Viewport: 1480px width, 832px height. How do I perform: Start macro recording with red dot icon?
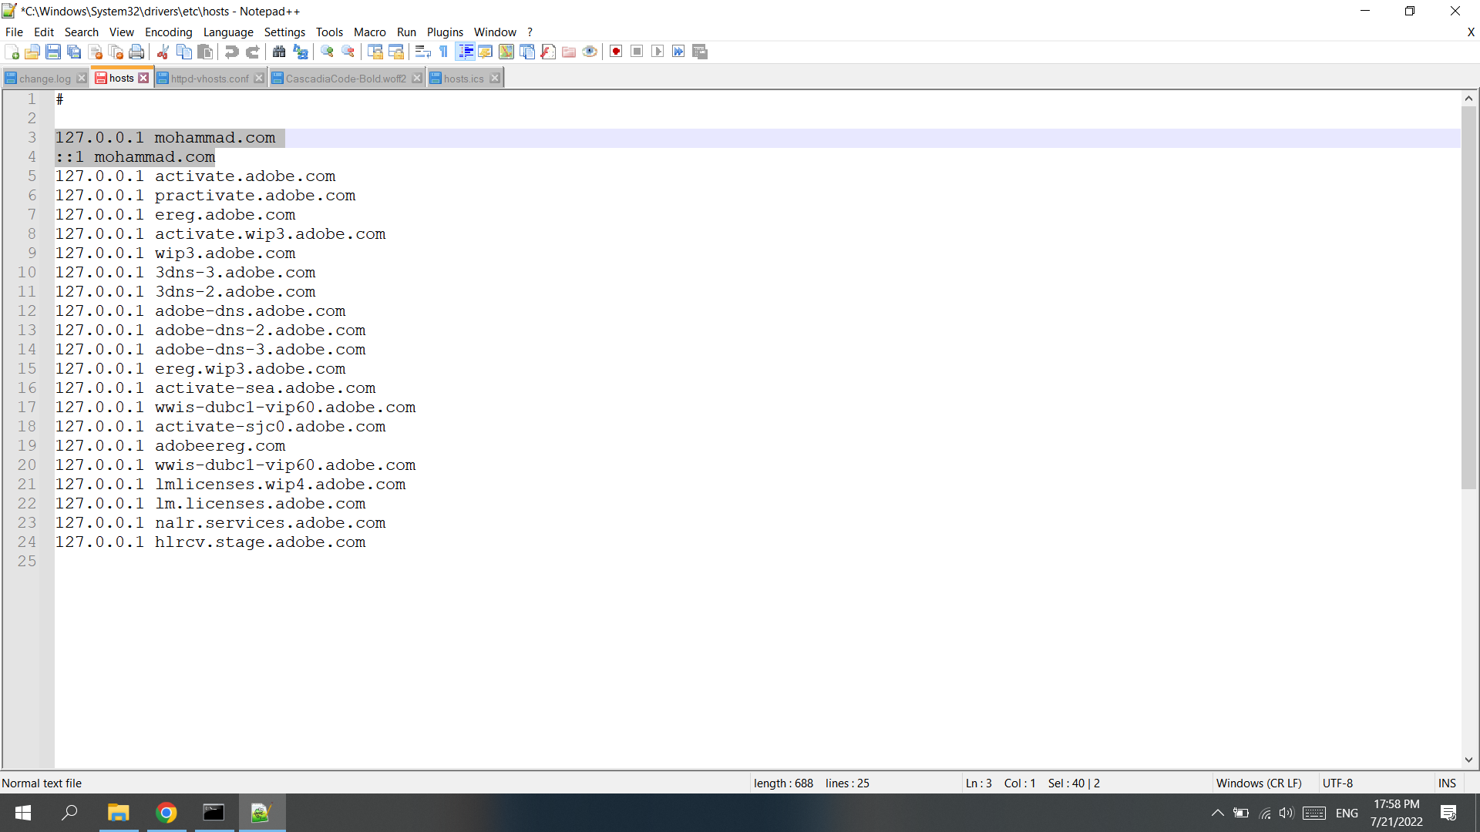pos(616,52)
